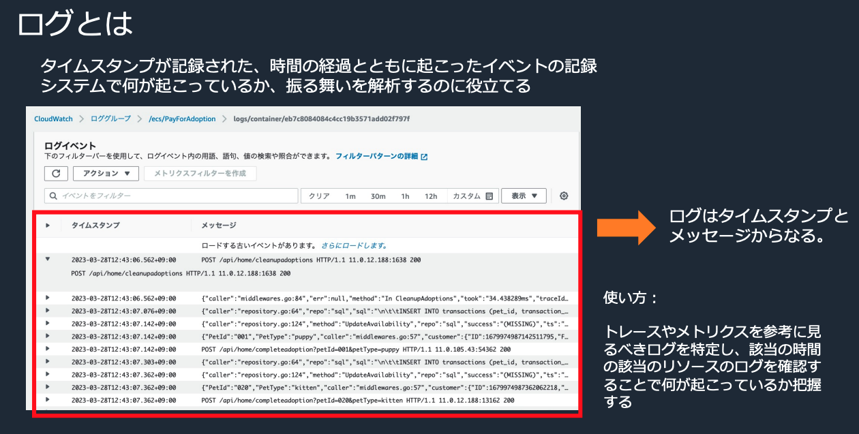Select the 12h time range
The image size is (859, 434).
[431, 196]
